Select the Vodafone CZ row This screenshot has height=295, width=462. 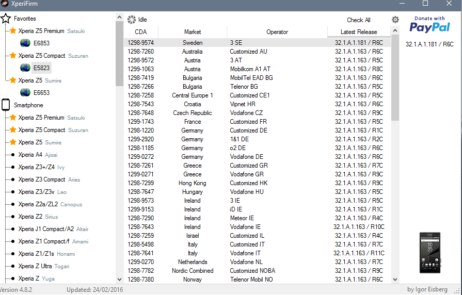tap(257, 113)
